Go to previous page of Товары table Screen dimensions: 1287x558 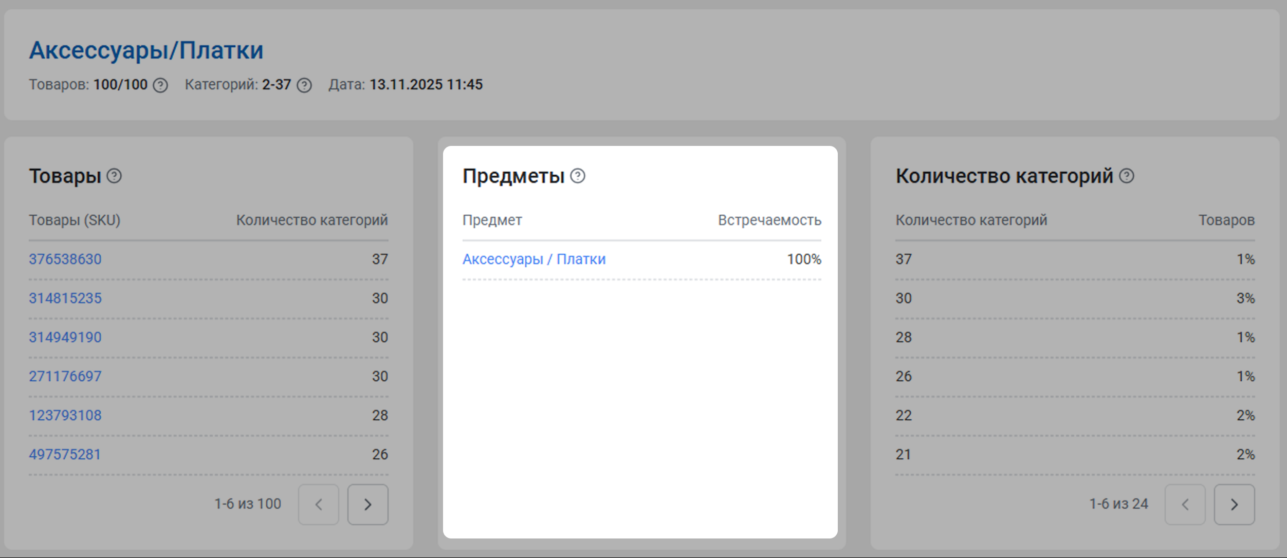[318, 505]
